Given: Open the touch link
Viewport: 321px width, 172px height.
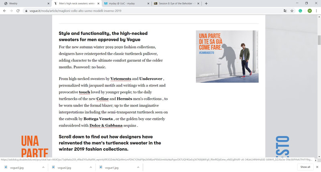Looking at the screenshot, I should pos(85,92).
